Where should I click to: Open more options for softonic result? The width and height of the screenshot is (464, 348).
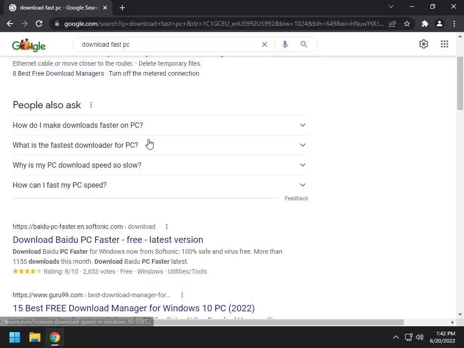167,227
